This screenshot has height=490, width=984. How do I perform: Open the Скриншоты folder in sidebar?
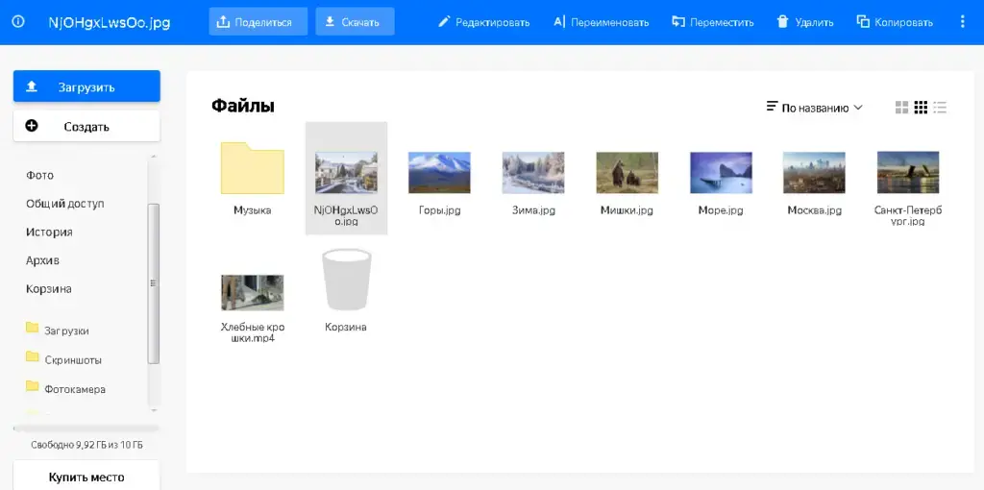click(x=63, y=359)
